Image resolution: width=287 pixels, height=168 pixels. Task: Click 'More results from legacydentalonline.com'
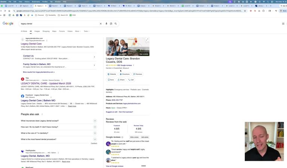[x=39, y=72]
